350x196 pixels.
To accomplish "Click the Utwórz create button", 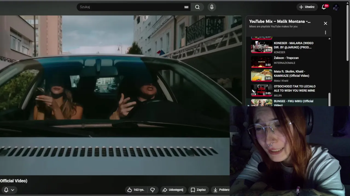I will click(x=307, y=7).
